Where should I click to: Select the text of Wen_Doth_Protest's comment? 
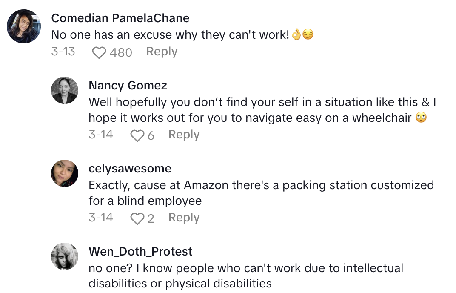tap(245, 276)
